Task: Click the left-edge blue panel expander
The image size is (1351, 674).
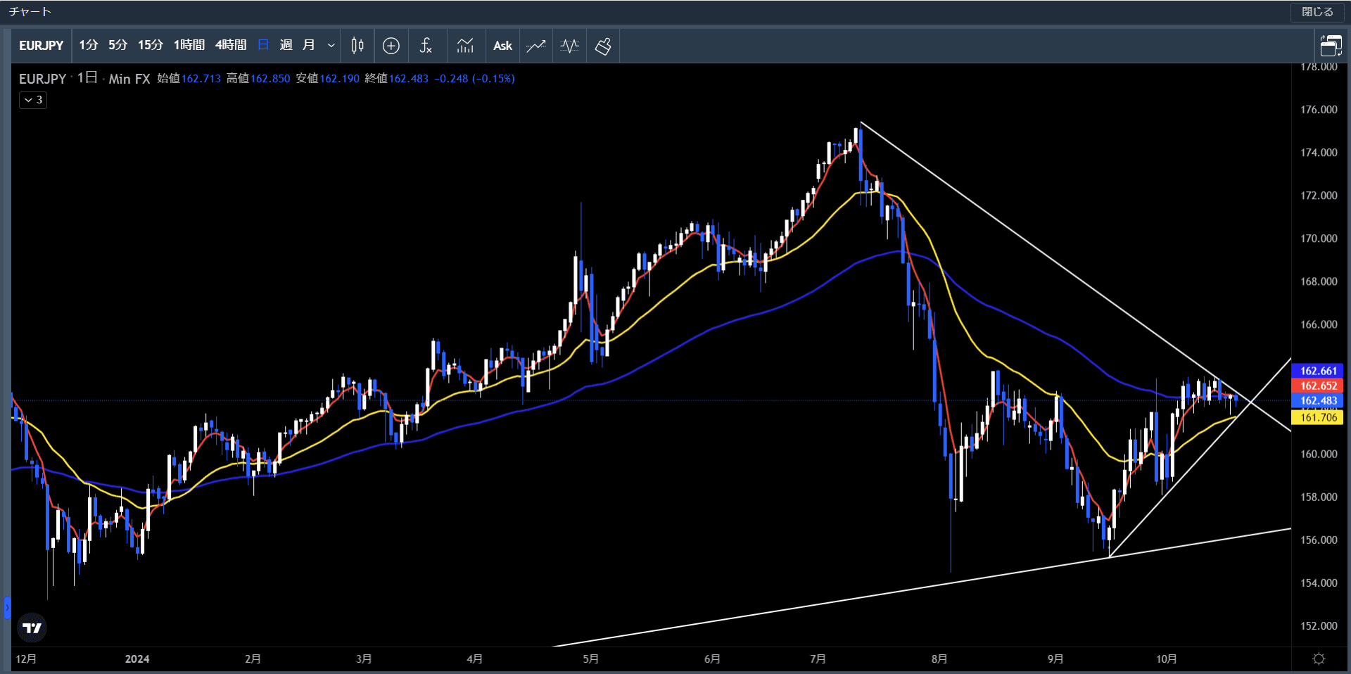Action: pos(7,607)
